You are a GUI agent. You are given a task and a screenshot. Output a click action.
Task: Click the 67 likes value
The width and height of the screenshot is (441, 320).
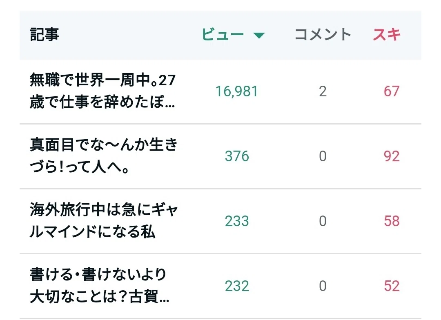392,91
